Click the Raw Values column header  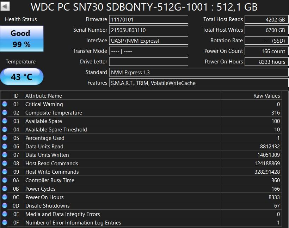[251, 95]
